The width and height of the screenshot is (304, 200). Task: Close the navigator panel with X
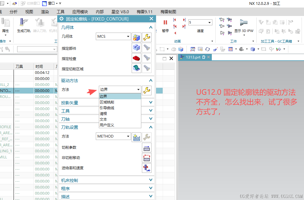[171, 59]
